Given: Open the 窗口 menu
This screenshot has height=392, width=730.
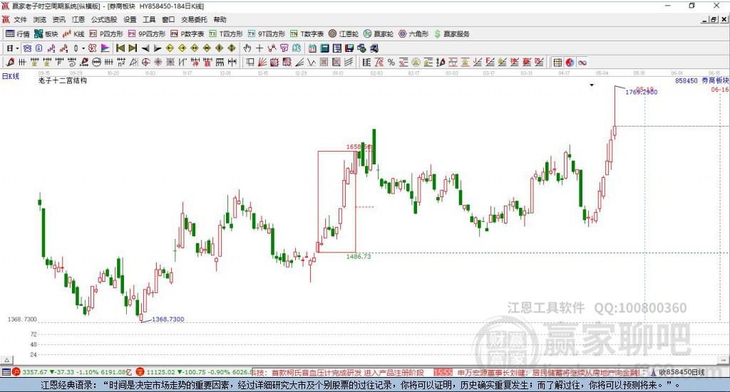Looking at the screenshot, I should [168, 19].
